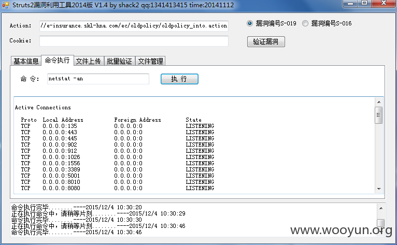Switch to the 命令执行 tab

point(57,60)
